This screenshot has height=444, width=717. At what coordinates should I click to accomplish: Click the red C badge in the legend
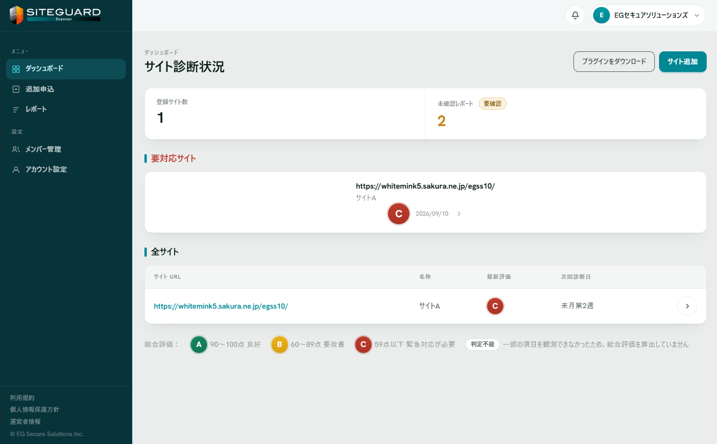[x=363, y=345]
